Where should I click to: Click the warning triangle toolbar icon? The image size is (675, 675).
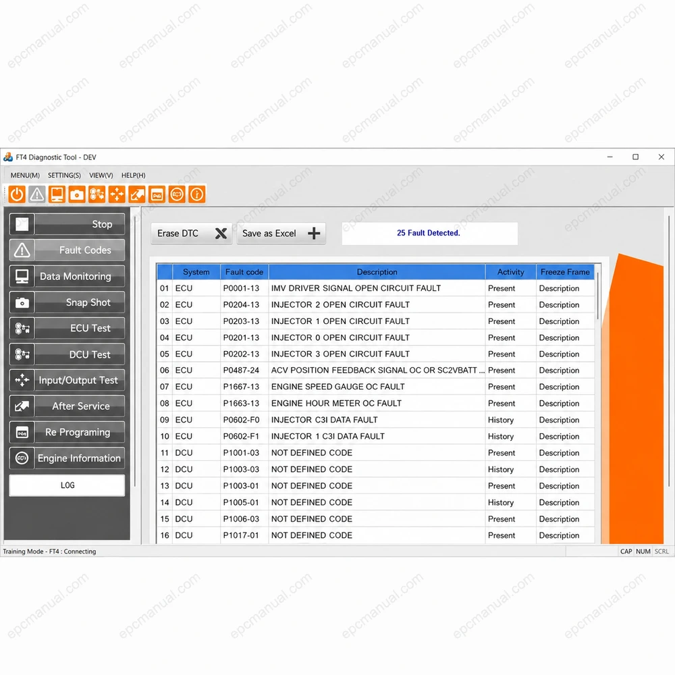tap(37, 194)
